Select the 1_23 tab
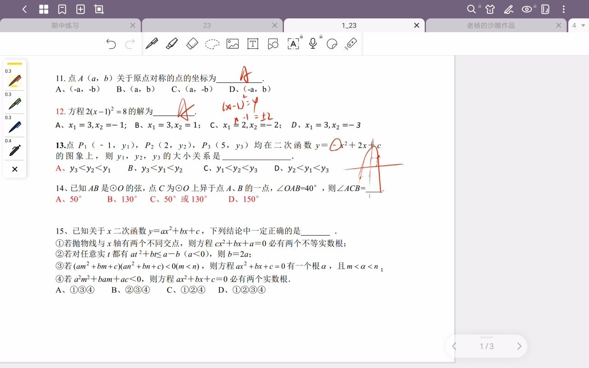Image resolution: width=589 pixels, height=368 pixels. [x=349, y=26]
